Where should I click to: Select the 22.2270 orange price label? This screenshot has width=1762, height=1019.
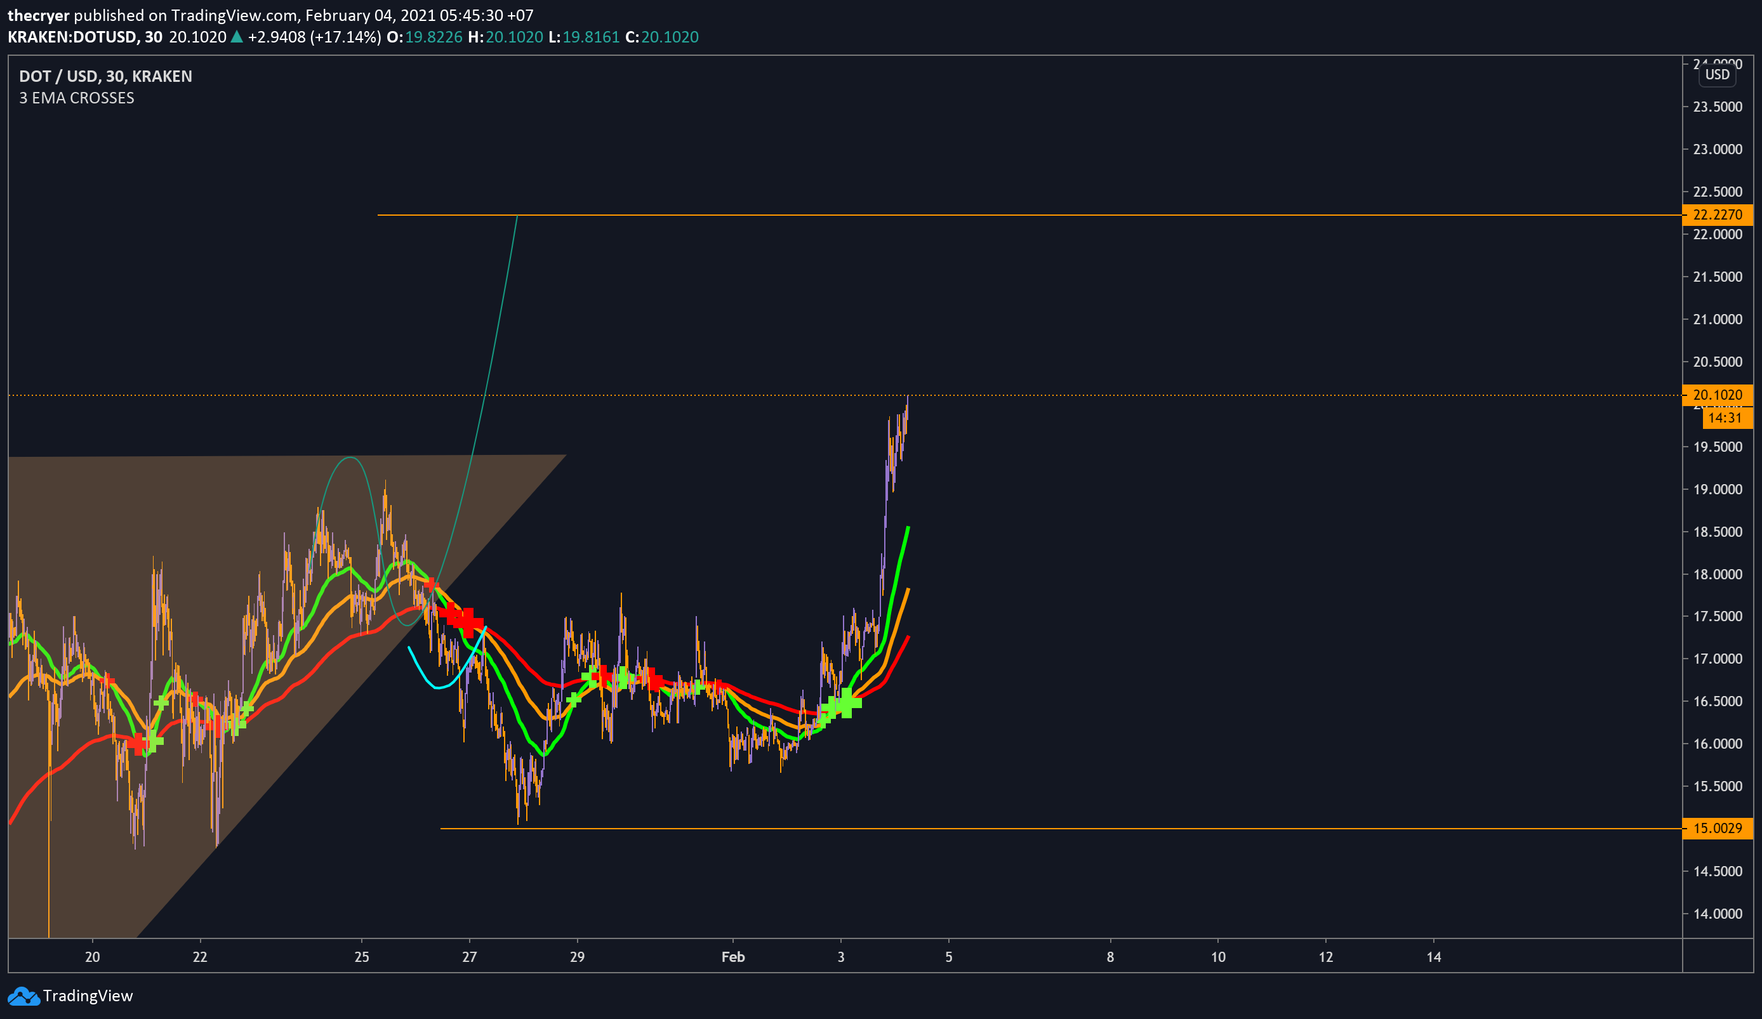(1717, 214)
